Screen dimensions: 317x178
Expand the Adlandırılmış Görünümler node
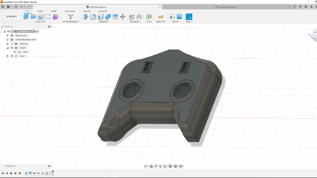[x=8, y=40]
